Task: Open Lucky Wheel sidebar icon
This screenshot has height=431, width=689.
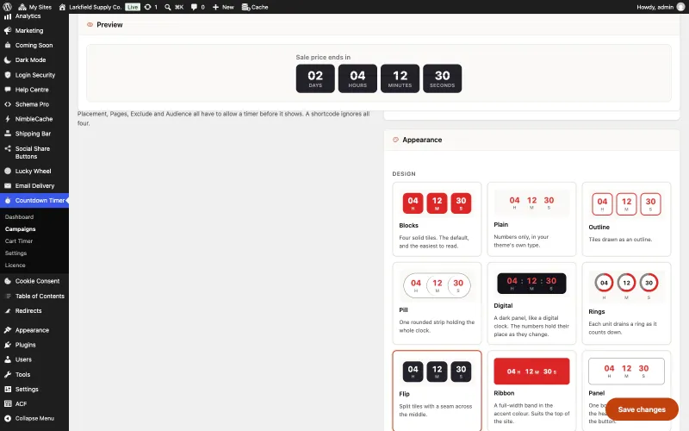Action: pos(8,171)
